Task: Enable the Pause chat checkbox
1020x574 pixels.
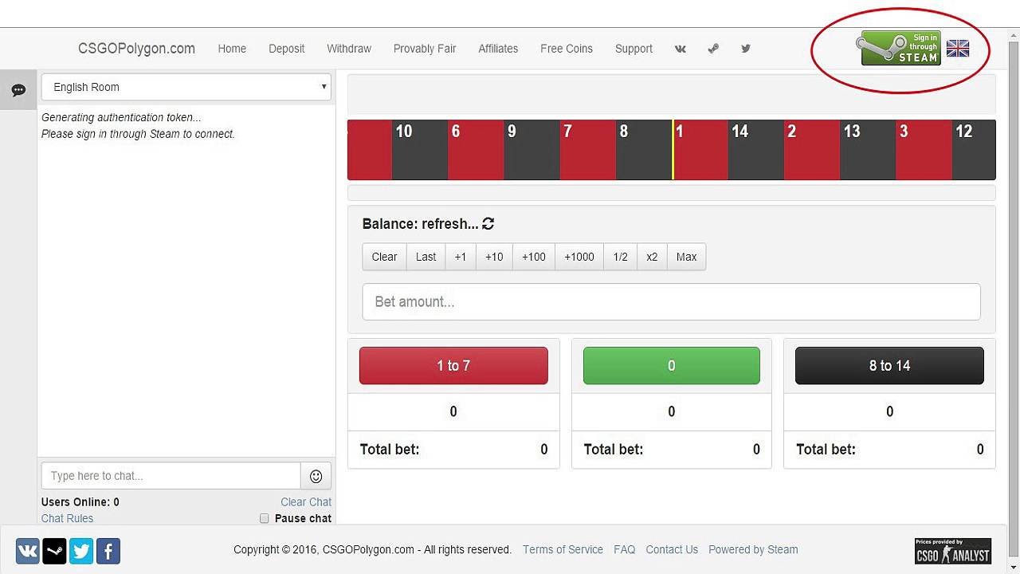Action: point(265,518)
